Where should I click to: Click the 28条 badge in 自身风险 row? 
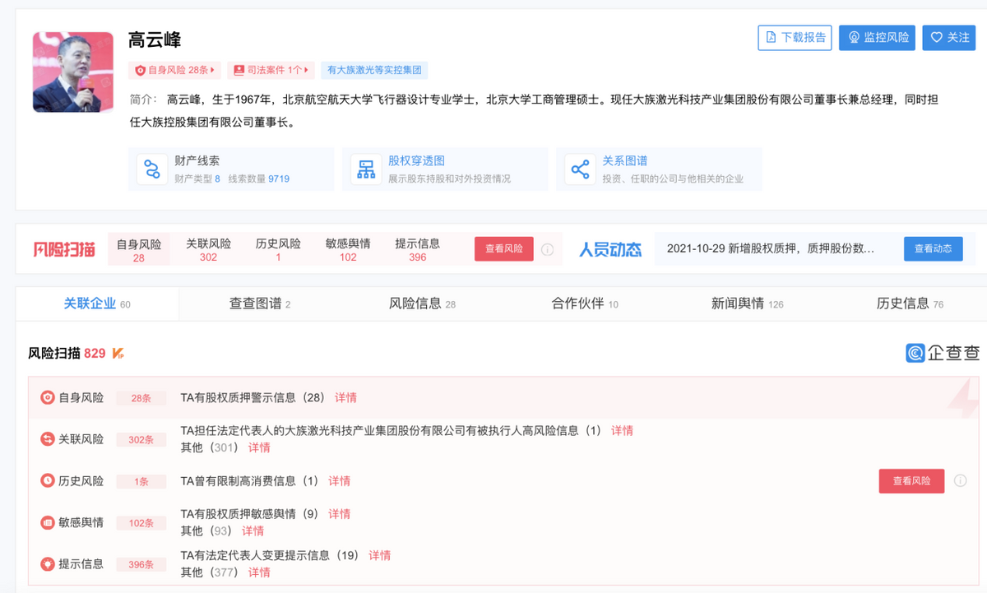tap(141, 398)
